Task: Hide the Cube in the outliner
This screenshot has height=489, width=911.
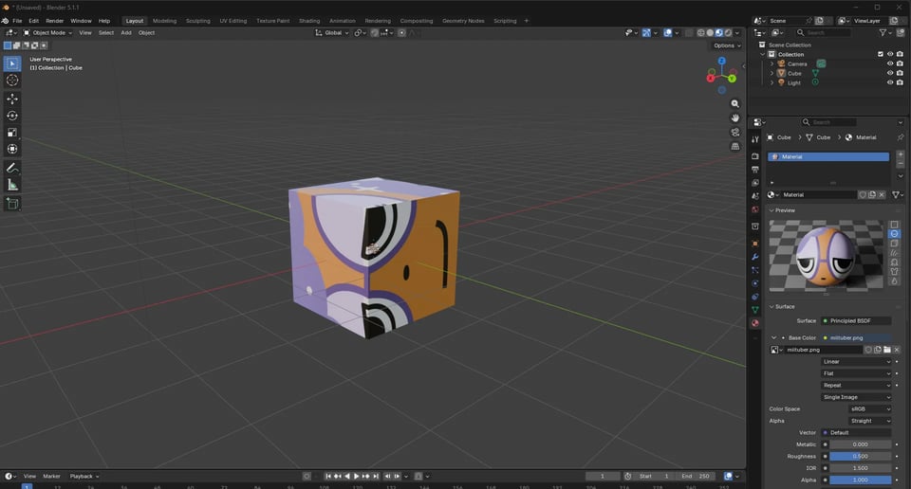Action: pyautogui.click(x=889, y=73)
